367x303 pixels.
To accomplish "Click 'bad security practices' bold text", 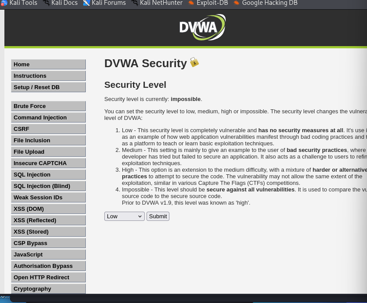I will [x=317, y=150].
